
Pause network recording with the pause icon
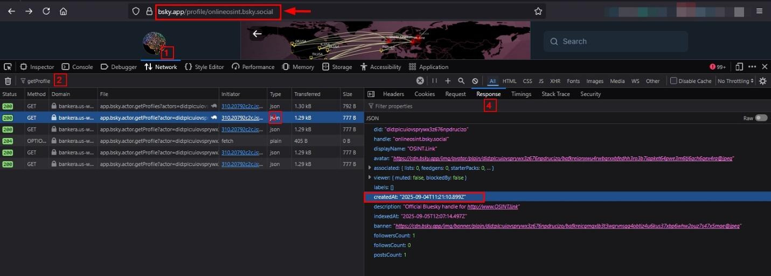click(x=434, y=81)
